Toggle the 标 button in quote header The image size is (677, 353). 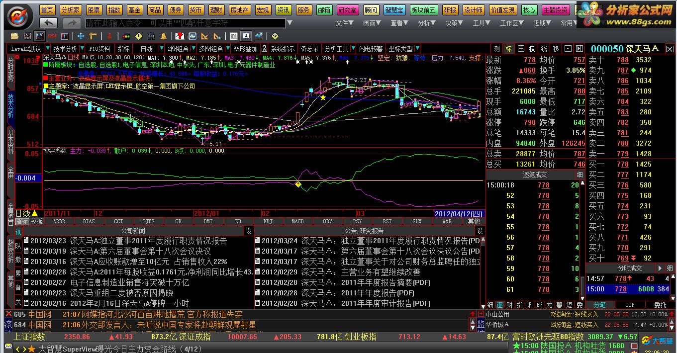[x=508, y=49]
